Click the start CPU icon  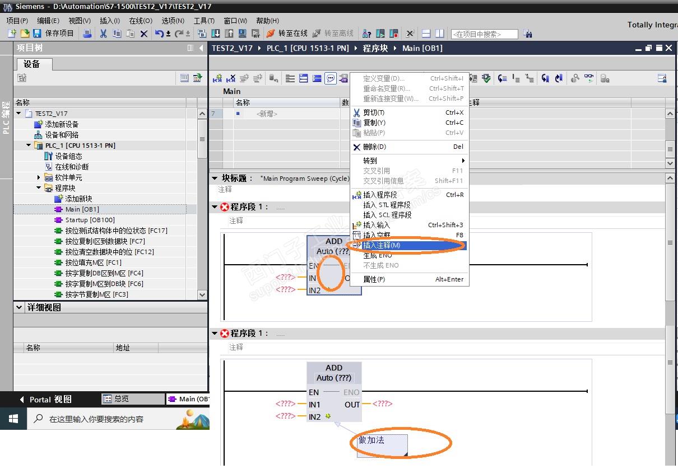[381, 34]
